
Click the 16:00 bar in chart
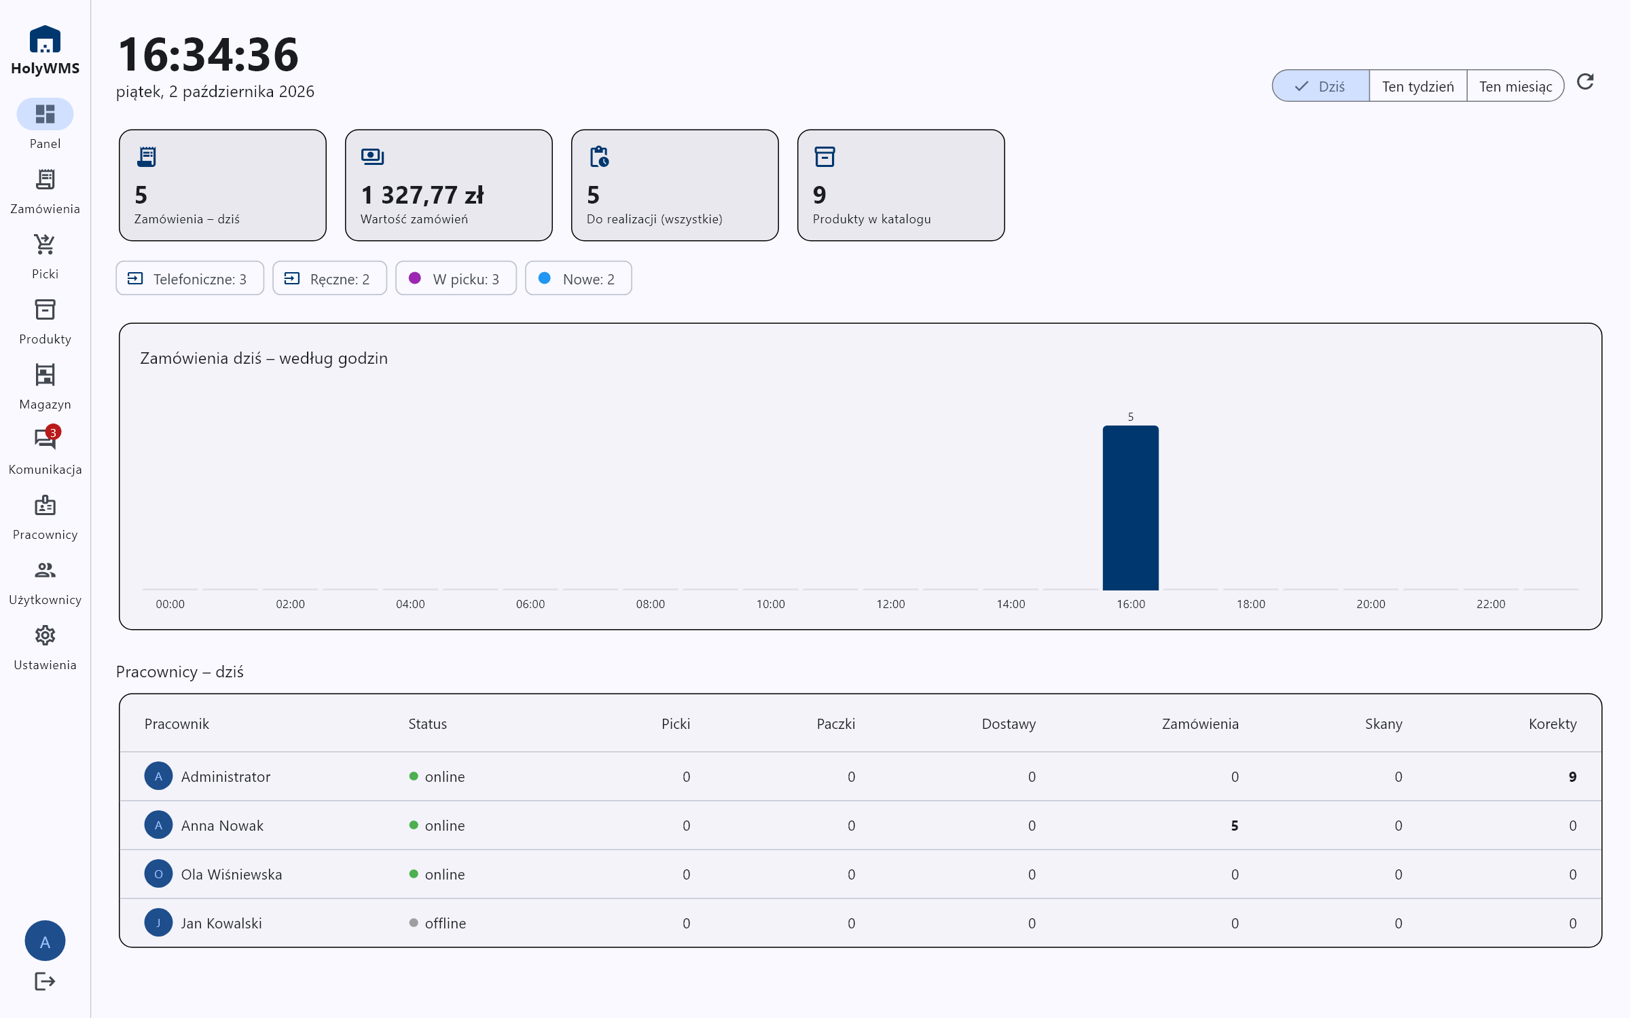[1131, 508]
